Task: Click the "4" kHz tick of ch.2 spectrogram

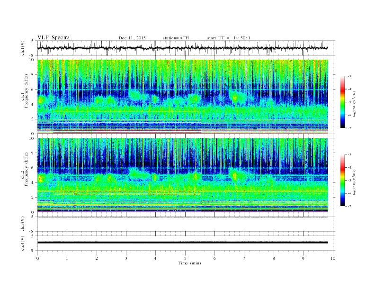Action: (33, 182)
